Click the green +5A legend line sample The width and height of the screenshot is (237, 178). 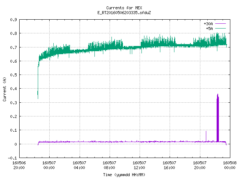pos(221,28)
